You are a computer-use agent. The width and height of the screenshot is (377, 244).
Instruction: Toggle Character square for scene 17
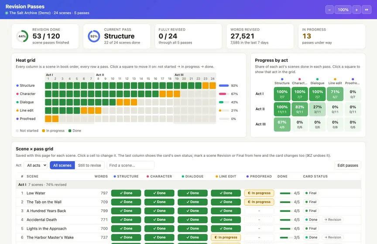[162, 94]
